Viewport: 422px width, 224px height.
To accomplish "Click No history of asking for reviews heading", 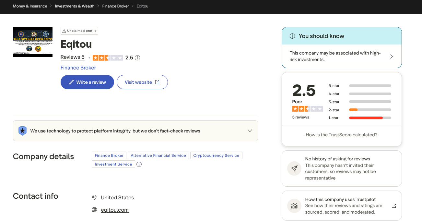I will pyautogui.click(x=338, y=159).
